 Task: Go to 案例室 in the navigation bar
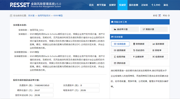point(112,5)
